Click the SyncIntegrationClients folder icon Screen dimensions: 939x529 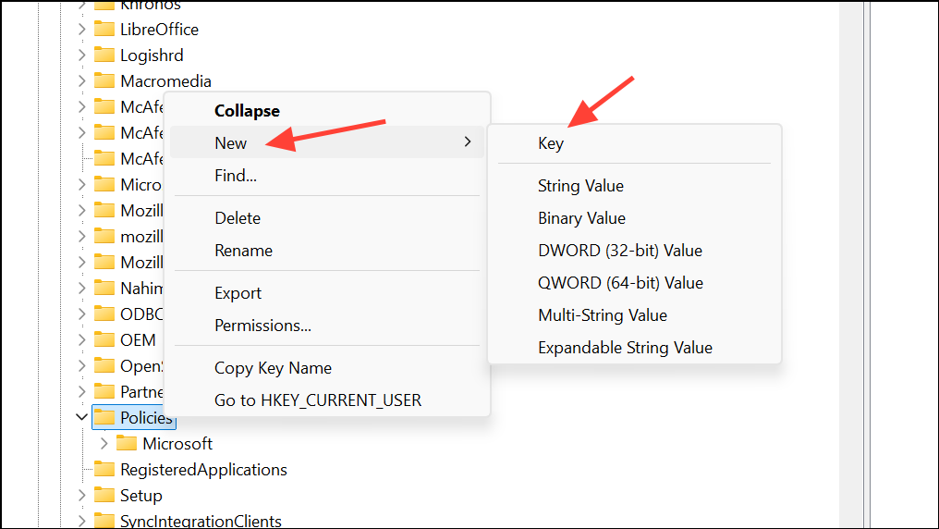pos(104,522)
